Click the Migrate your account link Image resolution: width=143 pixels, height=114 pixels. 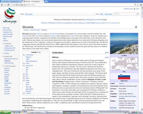click(x=98, y=23)
